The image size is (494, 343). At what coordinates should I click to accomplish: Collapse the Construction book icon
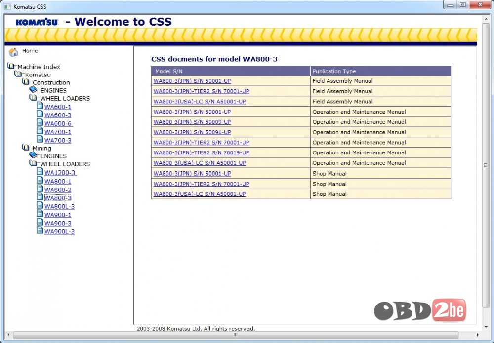click(26, 81)
